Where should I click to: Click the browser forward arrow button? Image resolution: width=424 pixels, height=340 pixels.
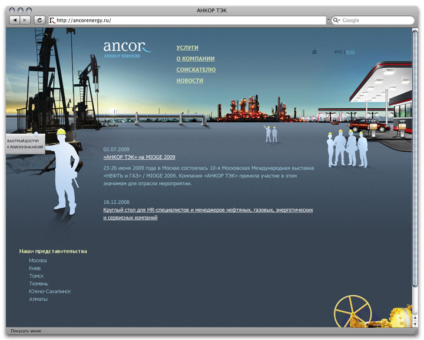[x=26, y=20]
